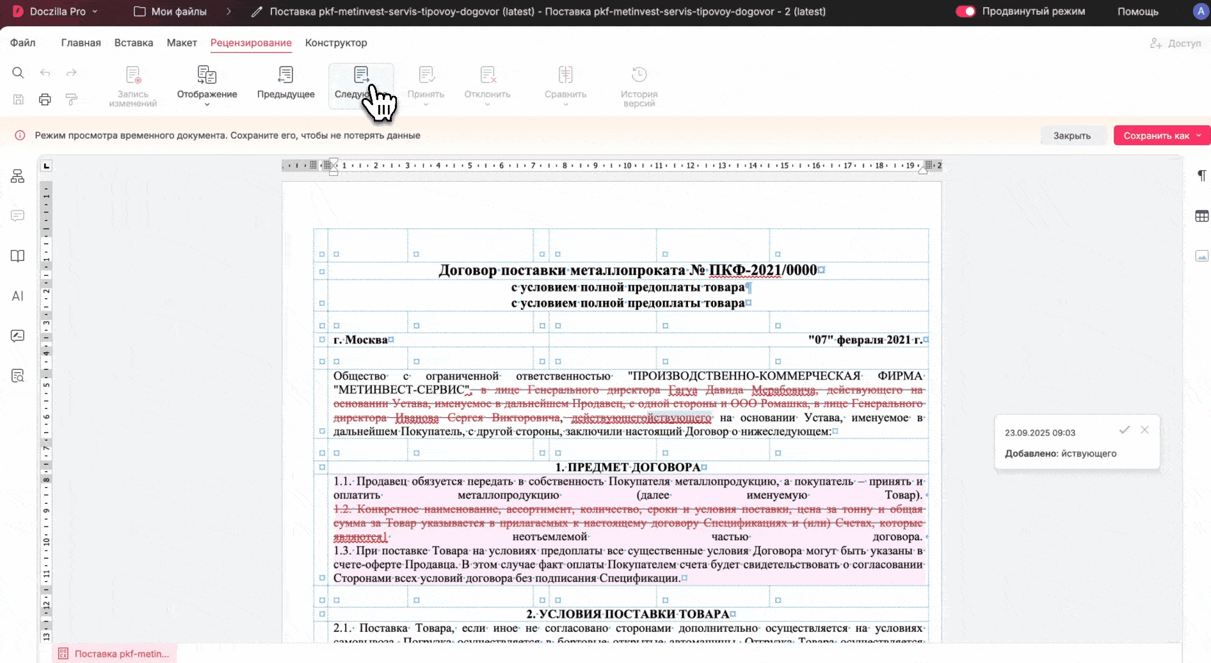Image resolution: width=1211 pixels, height=663 pixels.
Task: Toggle the Продвинутый режим switch
Action: click(965, 12)
